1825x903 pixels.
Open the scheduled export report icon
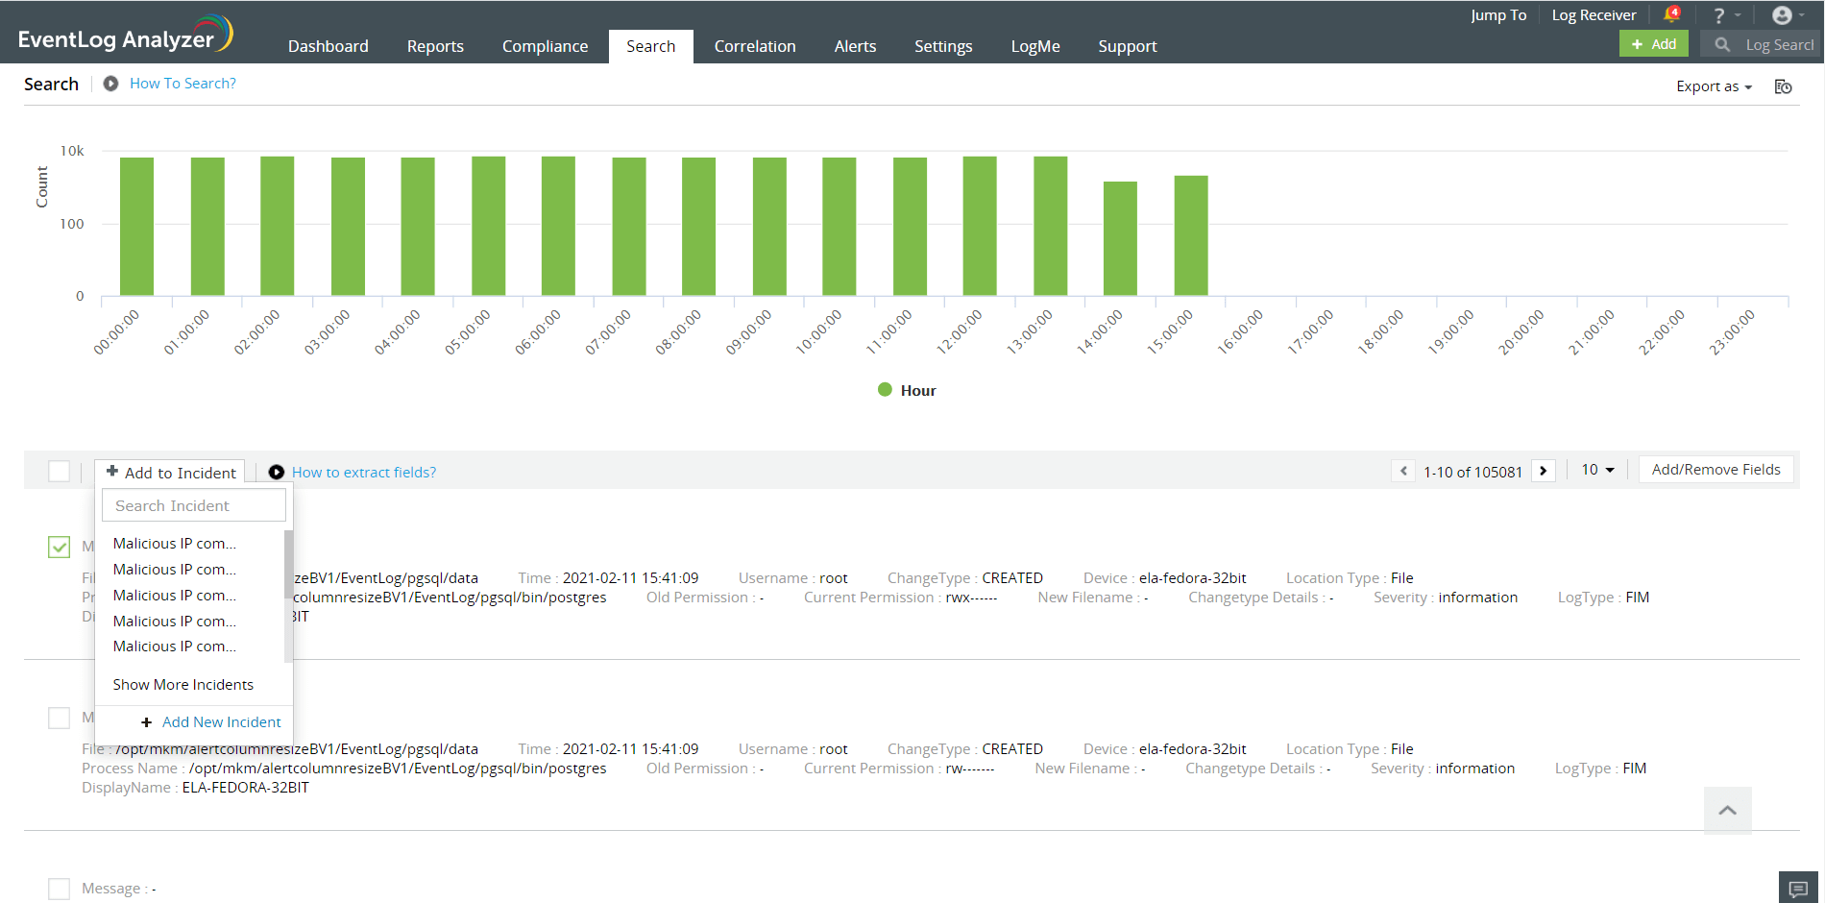[x=1784, y=86]
